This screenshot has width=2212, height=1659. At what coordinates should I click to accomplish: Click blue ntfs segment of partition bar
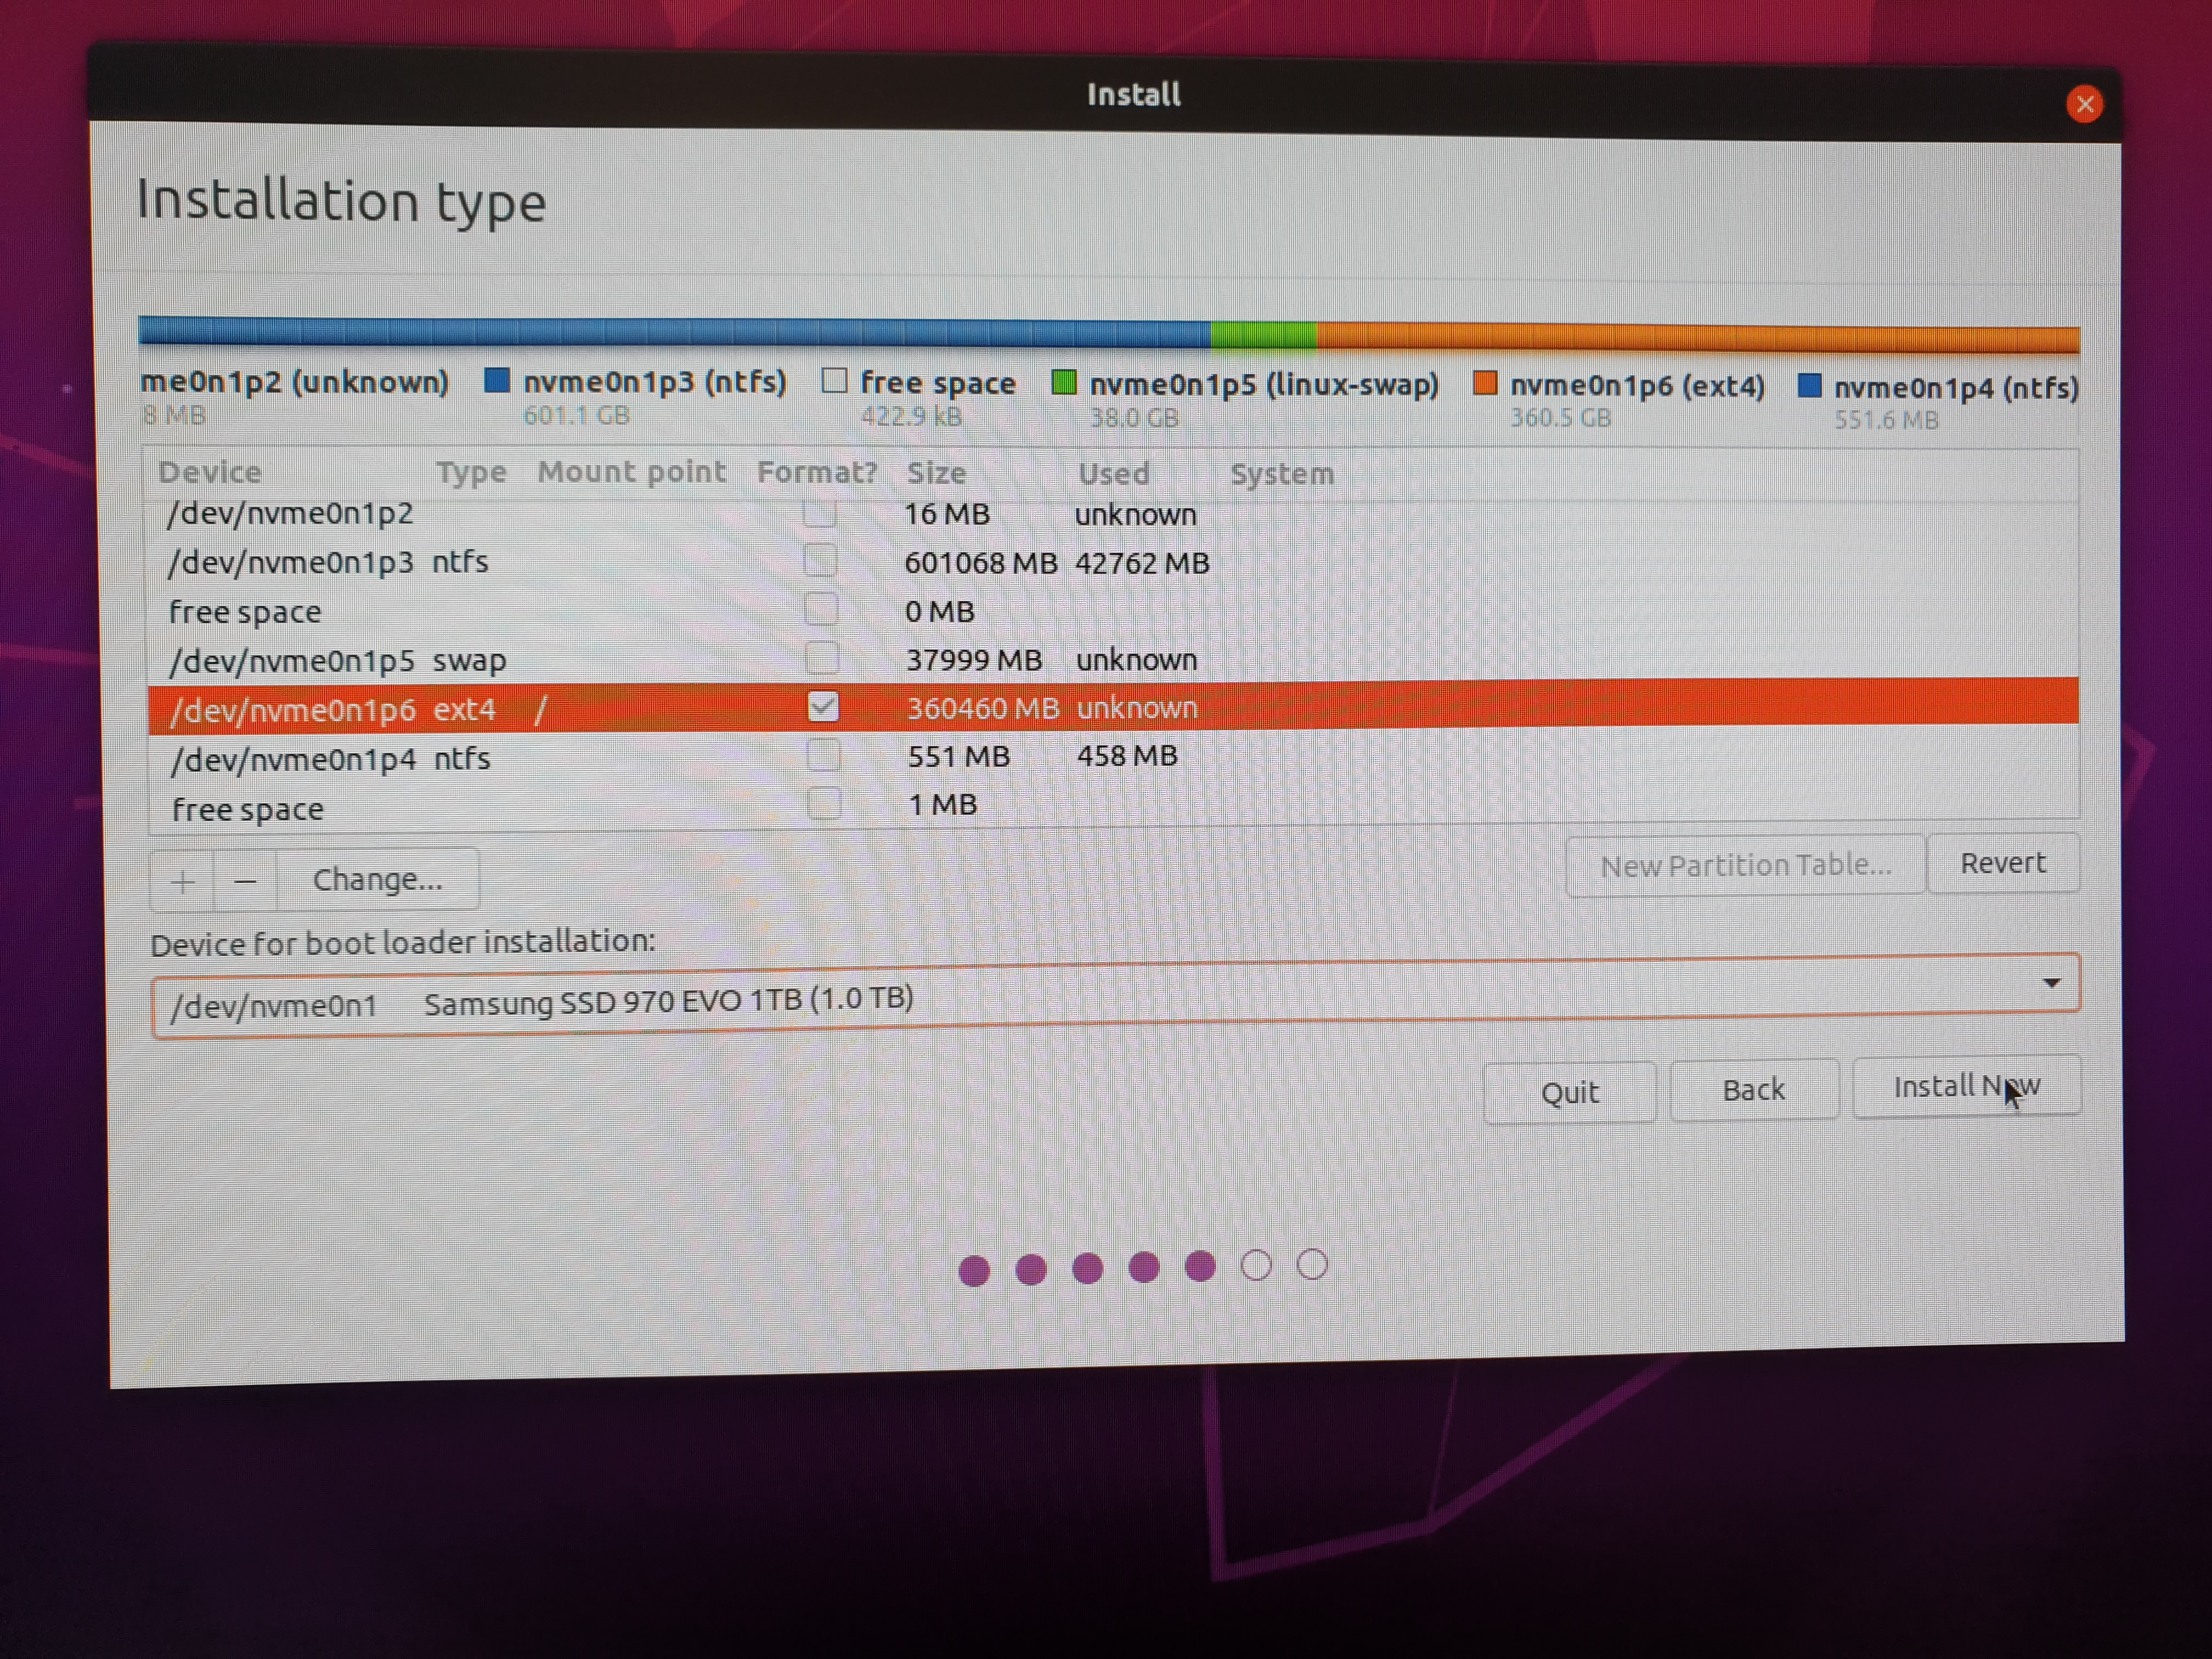(x=675, y=331)
